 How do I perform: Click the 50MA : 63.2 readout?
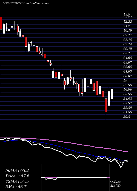[17, 171]
